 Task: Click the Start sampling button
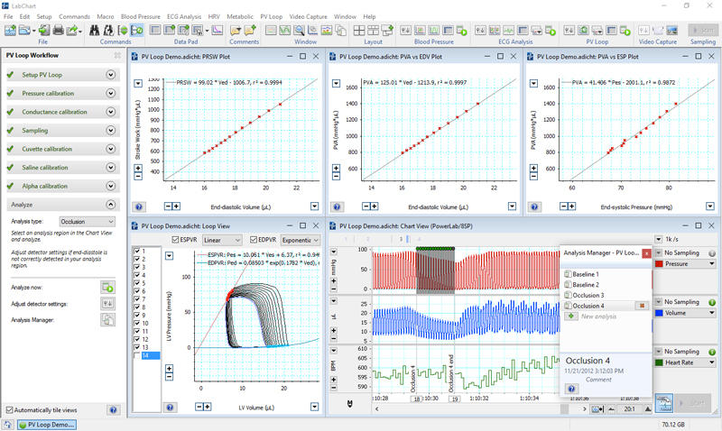pyautogui.click(x=695, y=404)
